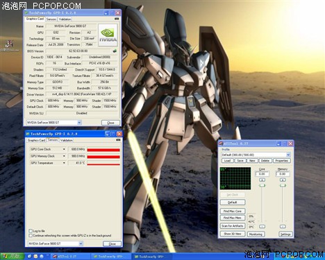This screenshot has height=260, width=325.
Task: Click Close button in Graphics Card GPU-Z window
Action: pos(110,123)
